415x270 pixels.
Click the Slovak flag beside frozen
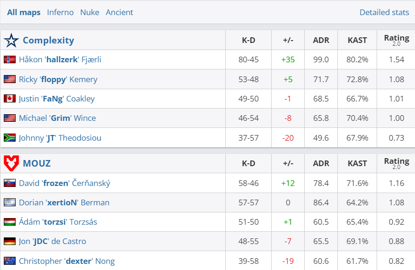(9, 183)
